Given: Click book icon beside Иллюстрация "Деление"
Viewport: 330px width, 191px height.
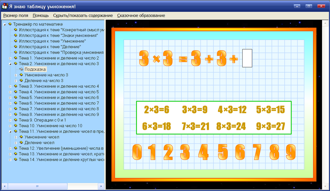Looking at the screenshot, I should pos(16,47).
